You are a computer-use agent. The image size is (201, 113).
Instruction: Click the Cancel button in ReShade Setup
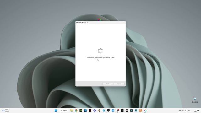[x=119, y=84]
